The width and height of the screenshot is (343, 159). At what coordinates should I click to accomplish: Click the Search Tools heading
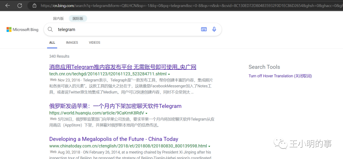pyautogui.click(x=264, y=67)
